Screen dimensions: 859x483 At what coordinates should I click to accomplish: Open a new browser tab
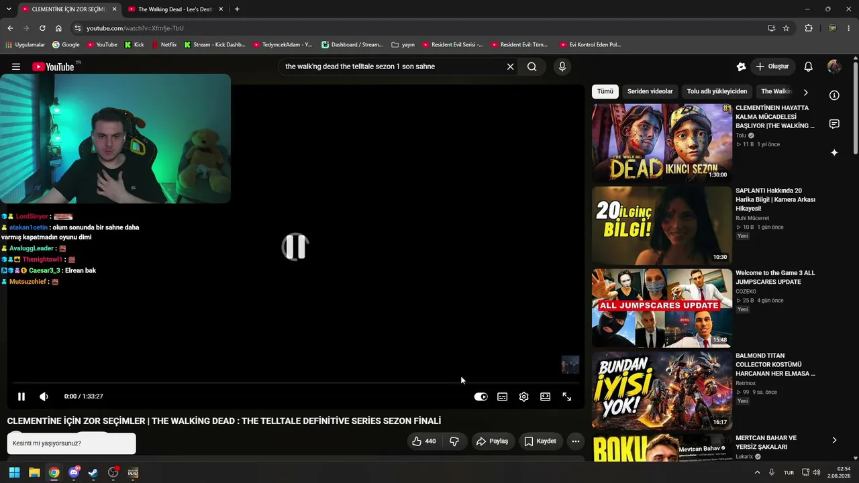237,9
